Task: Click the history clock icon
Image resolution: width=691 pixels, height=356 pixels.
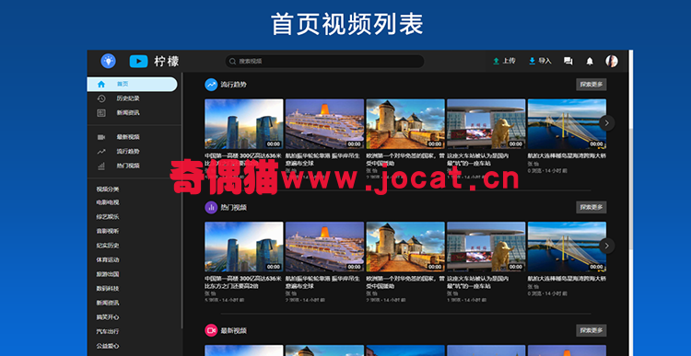Action: tap(101, 98)
